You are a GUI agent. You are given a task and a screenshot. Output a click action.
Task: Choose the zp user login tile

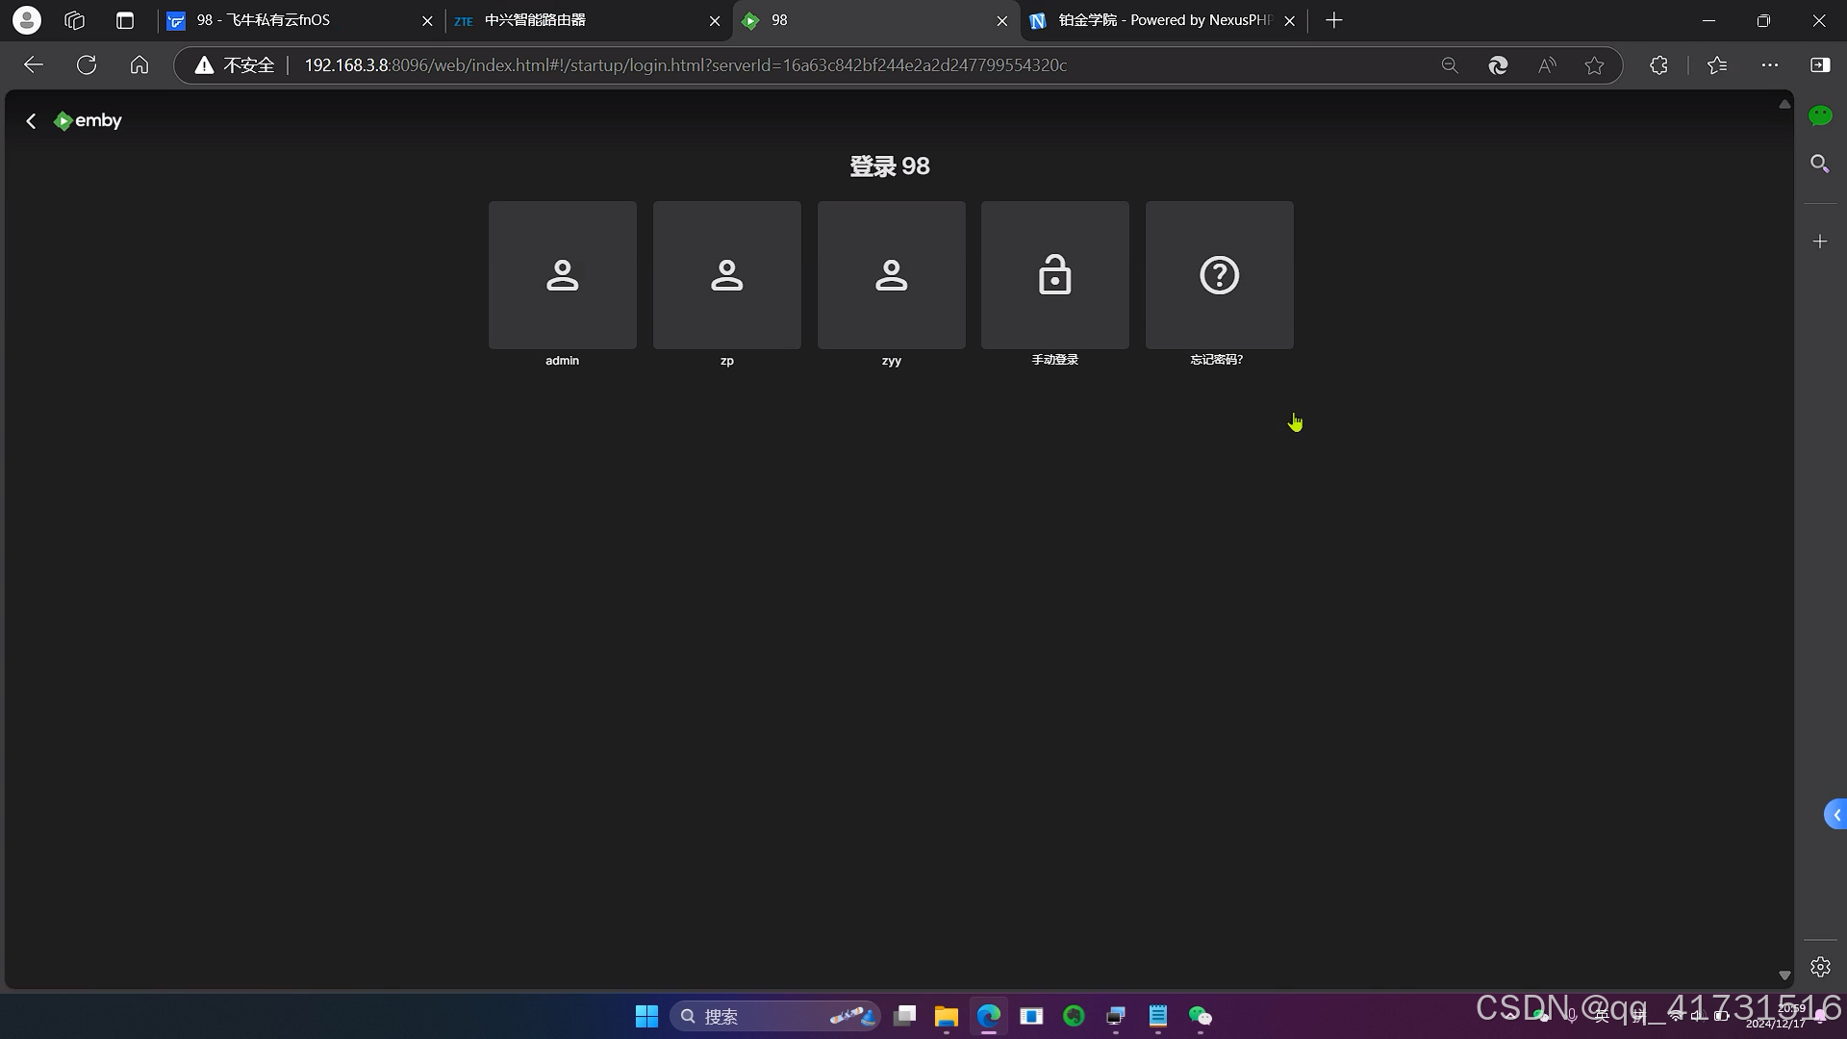click(726, 275)
